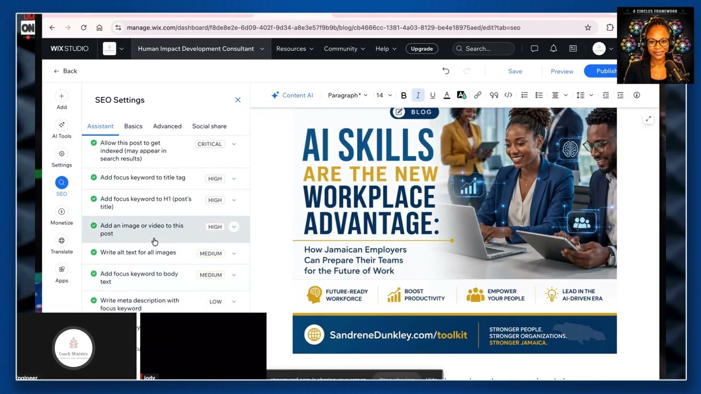
Task: Expand 'Add focus keyword to H1' item
Action: (234, 200)
